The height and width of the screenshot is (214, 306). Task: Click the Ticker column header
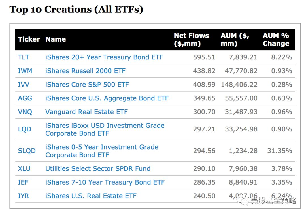click(29, 39)
